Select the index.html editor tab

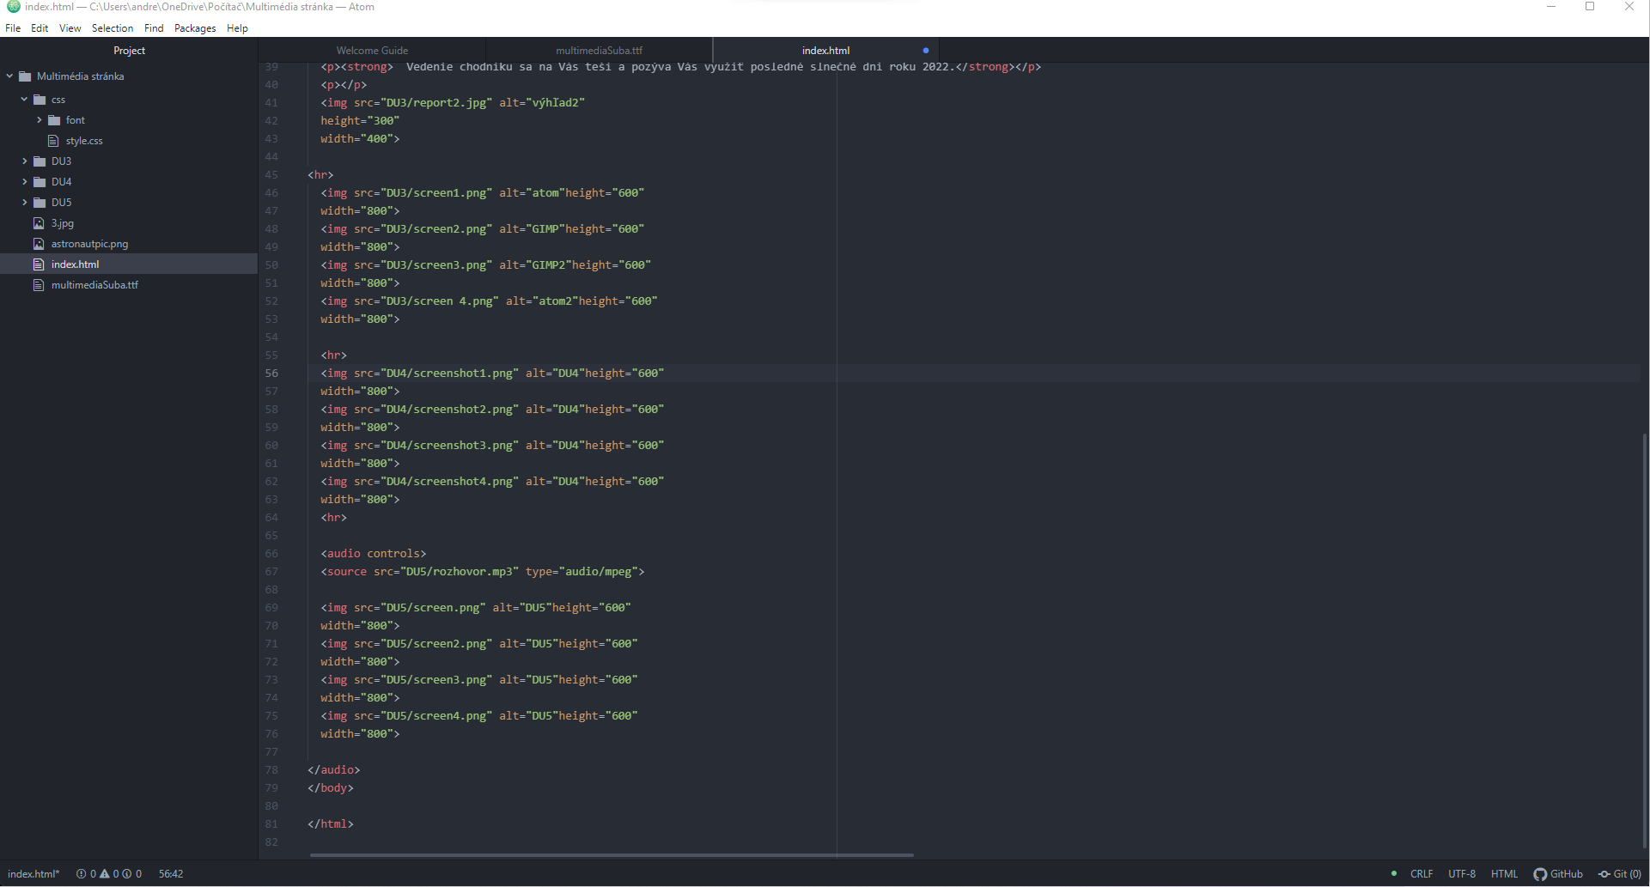825,51
